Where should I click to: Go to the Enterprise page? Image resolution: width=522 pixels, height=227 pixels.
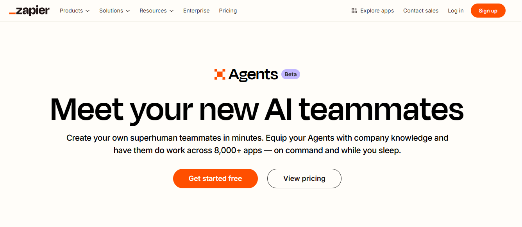tap(197, 11)
